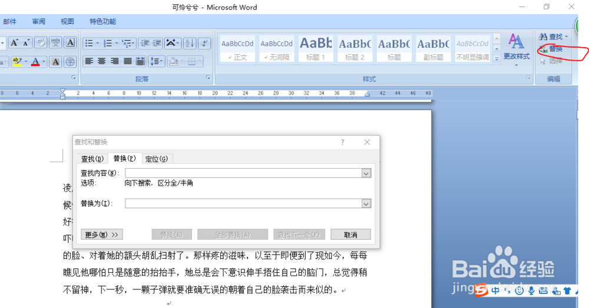Screen dimensions: 589x308
Task: Click the Shading paint bucket icon
Action: pos(174,61)
